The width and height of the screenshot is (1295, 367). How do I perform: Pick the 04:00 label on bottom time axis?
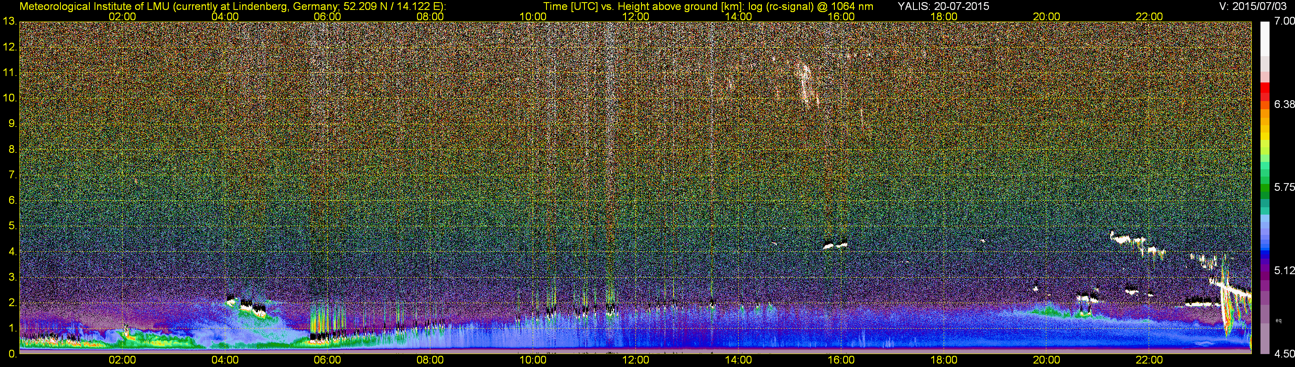[x=225, y=360]
